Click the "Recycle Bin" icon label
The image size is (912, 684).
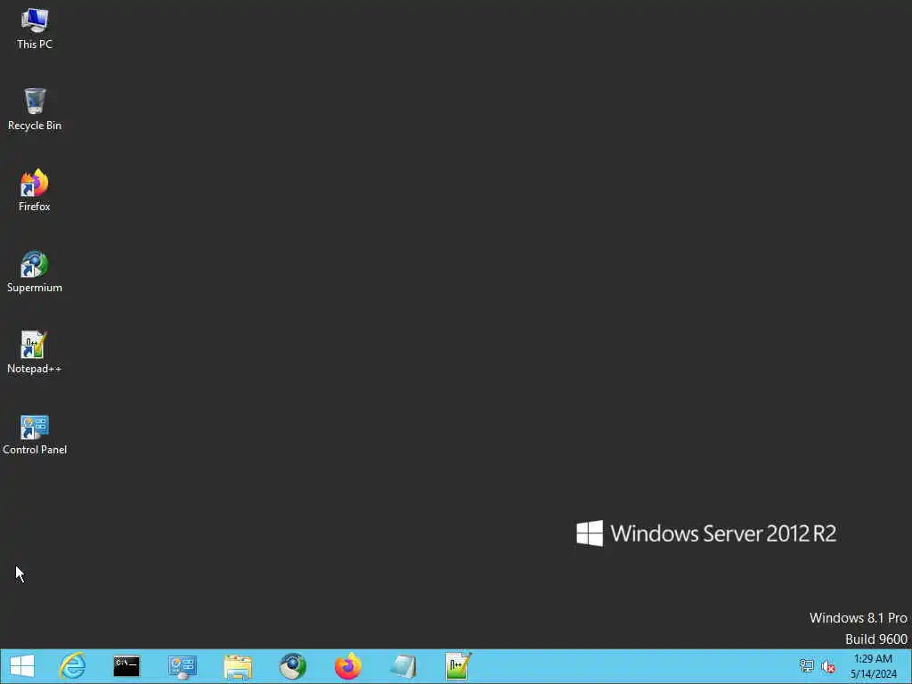coord(35,126)
